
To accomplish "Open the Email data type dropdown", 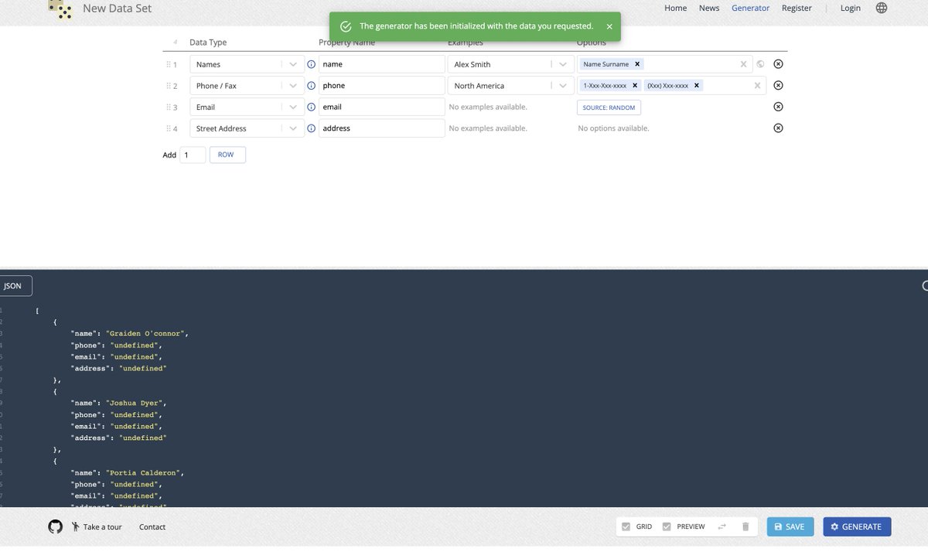I will 247,107.
